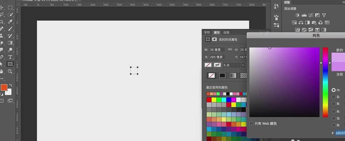Select the Brush tool
The height and width of the screenshot is (141, 345).
click(10, 29)
